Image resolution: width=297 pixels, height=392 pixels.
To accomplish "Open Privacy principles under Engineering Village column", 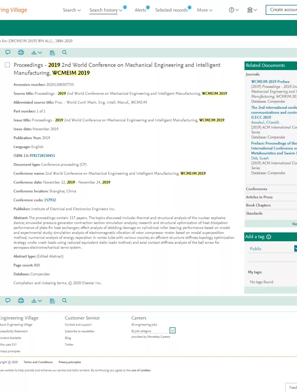I will click(10, 351).
